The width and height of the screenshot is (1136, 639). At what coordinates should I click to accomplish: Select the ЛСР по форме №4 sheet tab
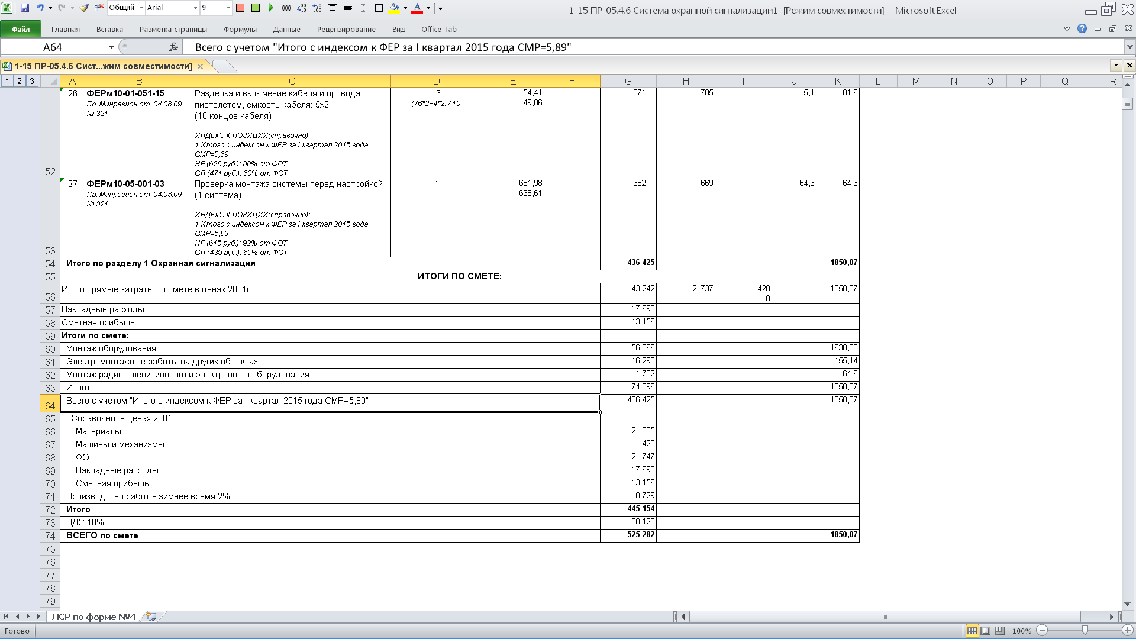(x=93, y=617)
